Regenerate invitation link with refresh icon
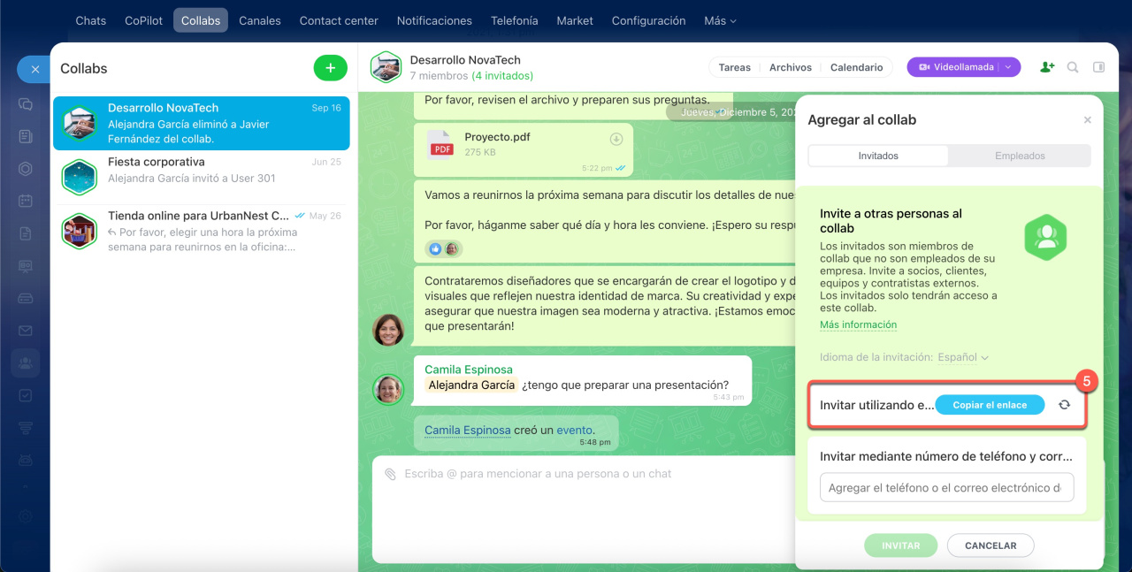Viewport: 1132px width, 572px height. point(1064,405)
